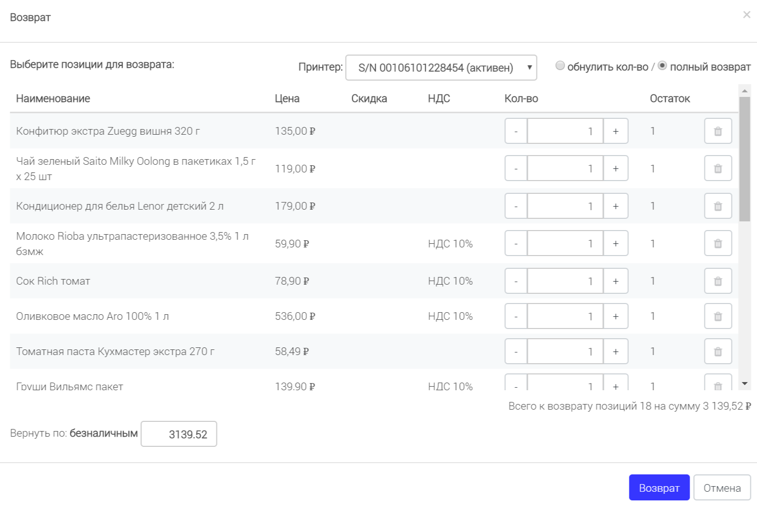Click item name Оливковое масло Aro 100% 1 л
The width and height of the screenshot is (757, 505).
[x=92, y=316]
